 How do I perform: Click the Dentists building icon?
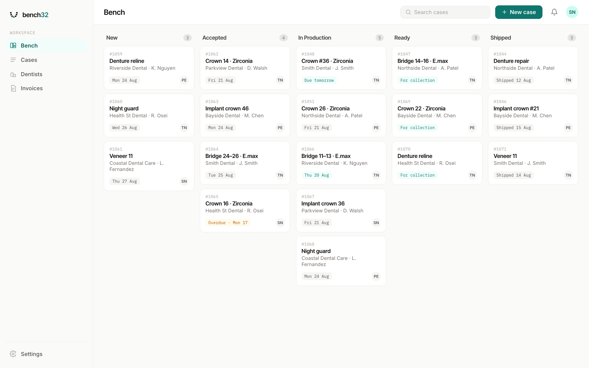tap(13, 74)
